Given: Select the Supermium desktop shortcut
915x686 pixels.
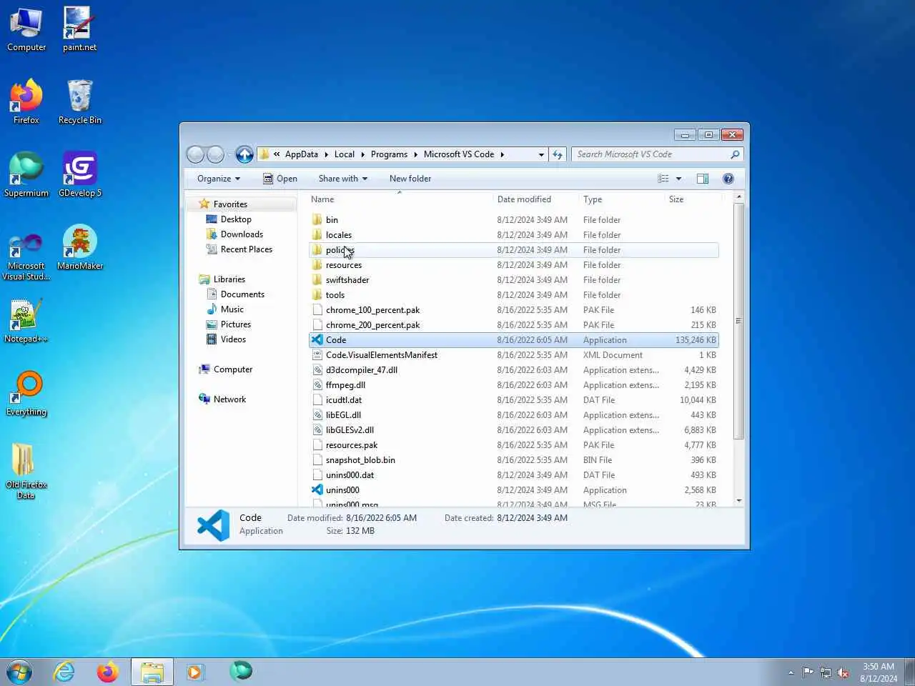Looking at the screenshot, I should pos(26,175).
